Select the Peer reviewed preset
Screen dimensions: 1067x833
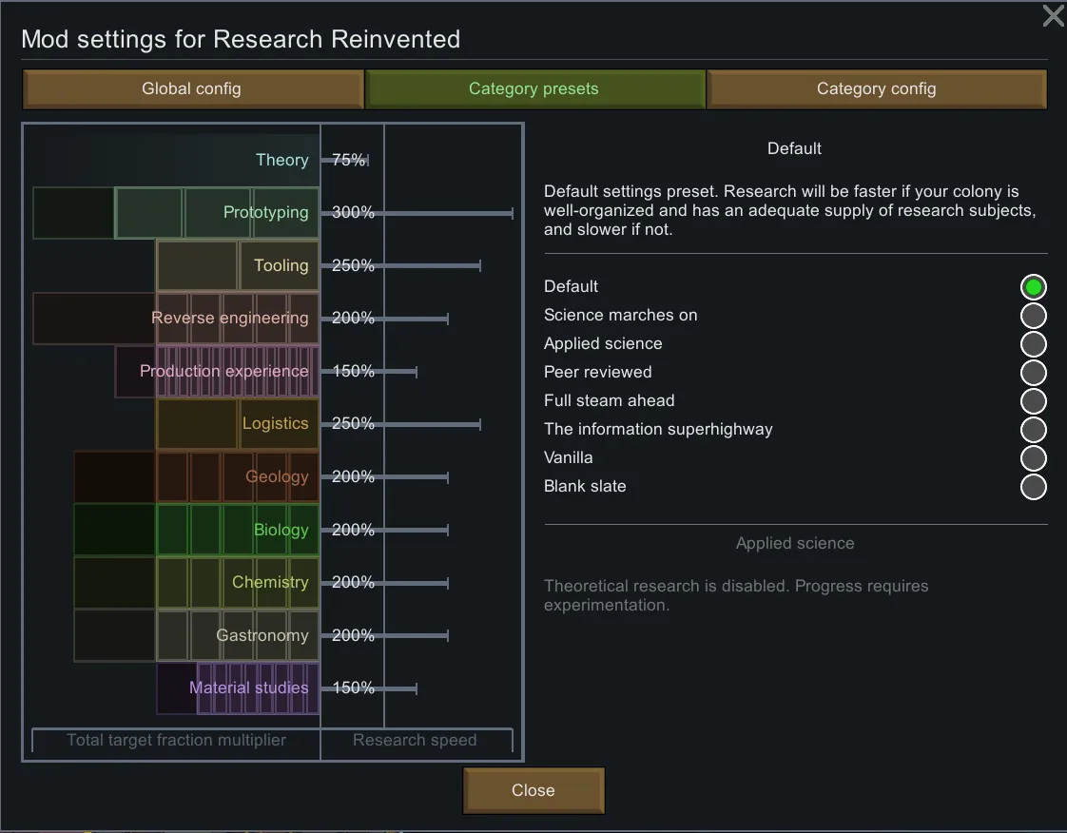1033,372
